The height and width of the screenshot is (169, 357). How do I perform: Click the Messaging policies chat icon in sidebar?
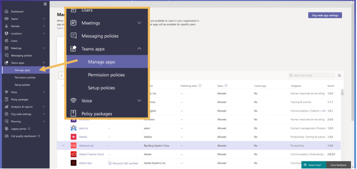coord(6,56)
